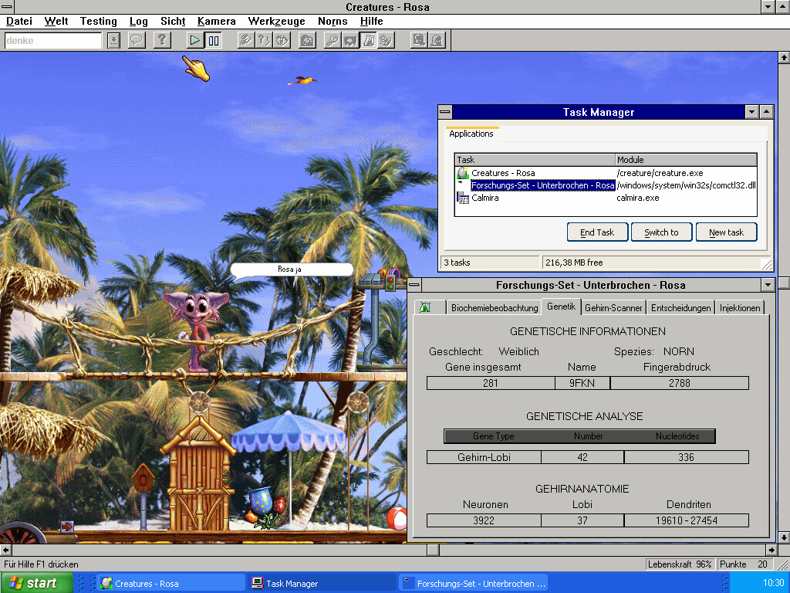Image resolution: width=790 pixels, height=593 pixels.
Task: Open the Entscheidungen tab
Action: [680, 307]
